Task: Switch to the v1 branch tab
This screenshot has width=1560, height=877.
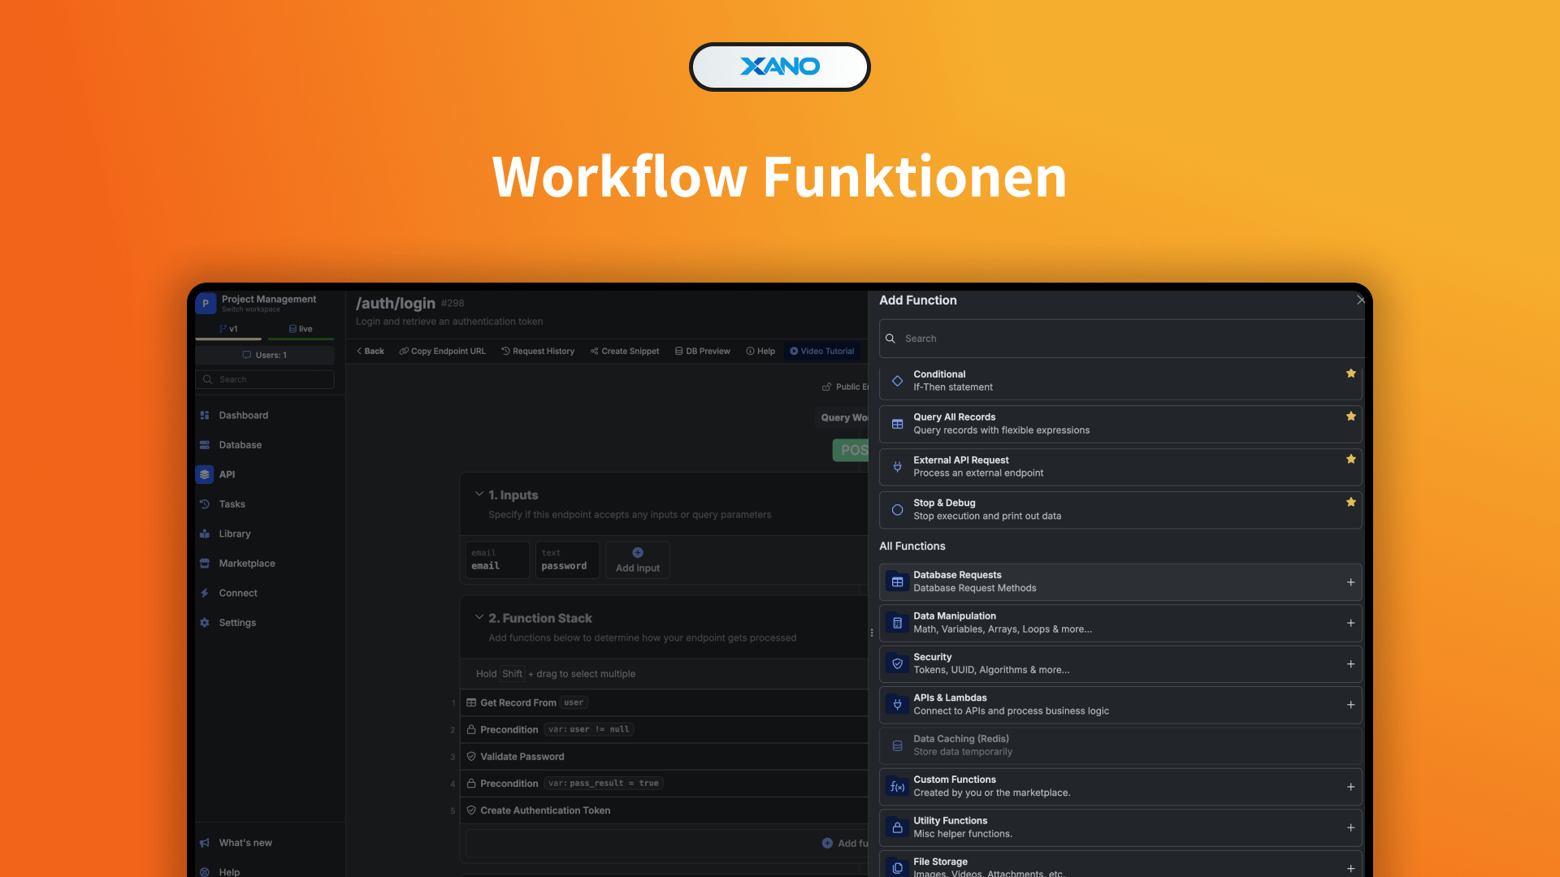Action: (228, 329)
